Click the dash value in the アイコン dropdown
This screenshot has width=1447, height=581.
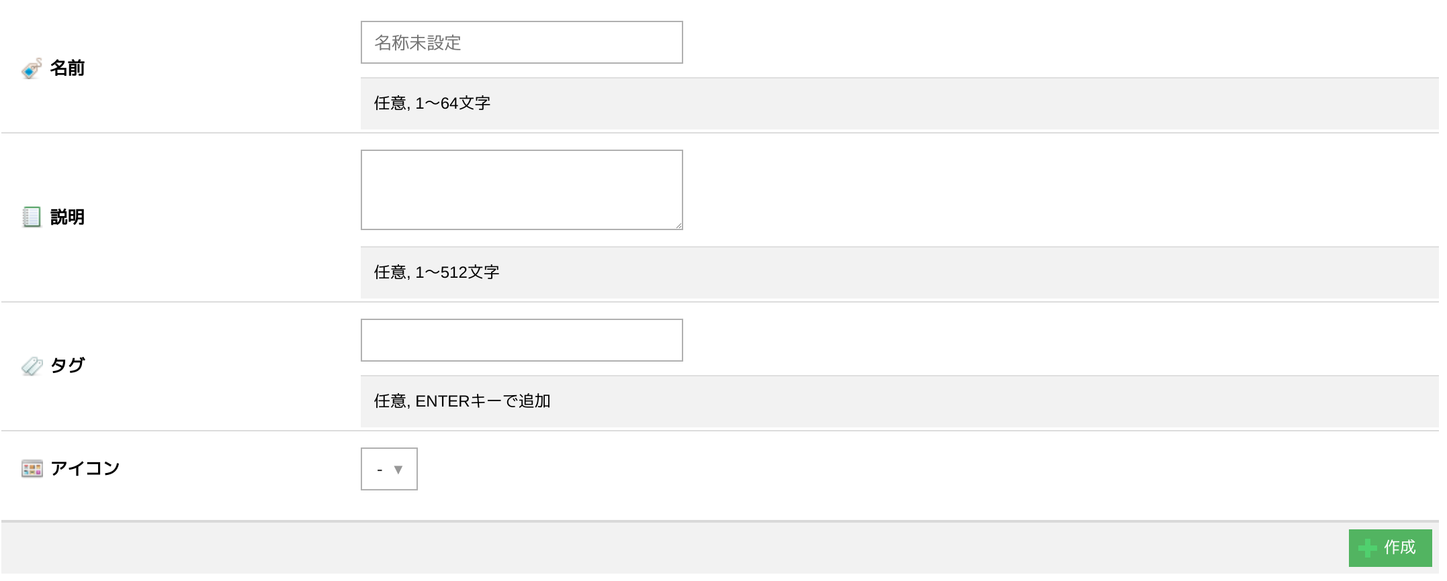[x=380, y=470]
